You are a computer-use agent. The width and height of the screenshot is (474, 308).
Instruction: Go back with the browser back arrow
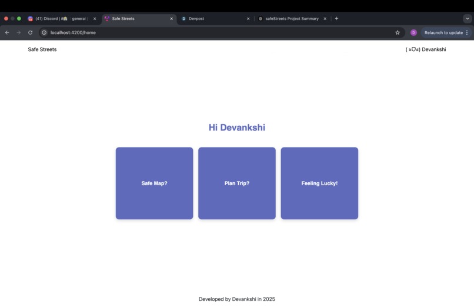click(x=7, y=33)
